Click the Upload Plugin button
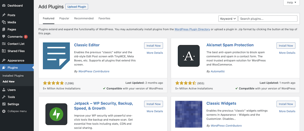The width and height of the screenshot is (304, 131). 77,7
